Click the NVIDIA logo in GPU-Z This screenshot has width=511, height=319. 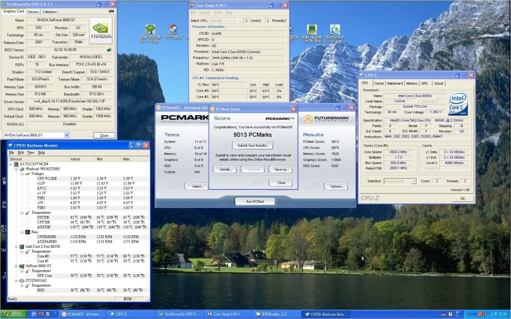pyautogui.click(x=101, y=30)
